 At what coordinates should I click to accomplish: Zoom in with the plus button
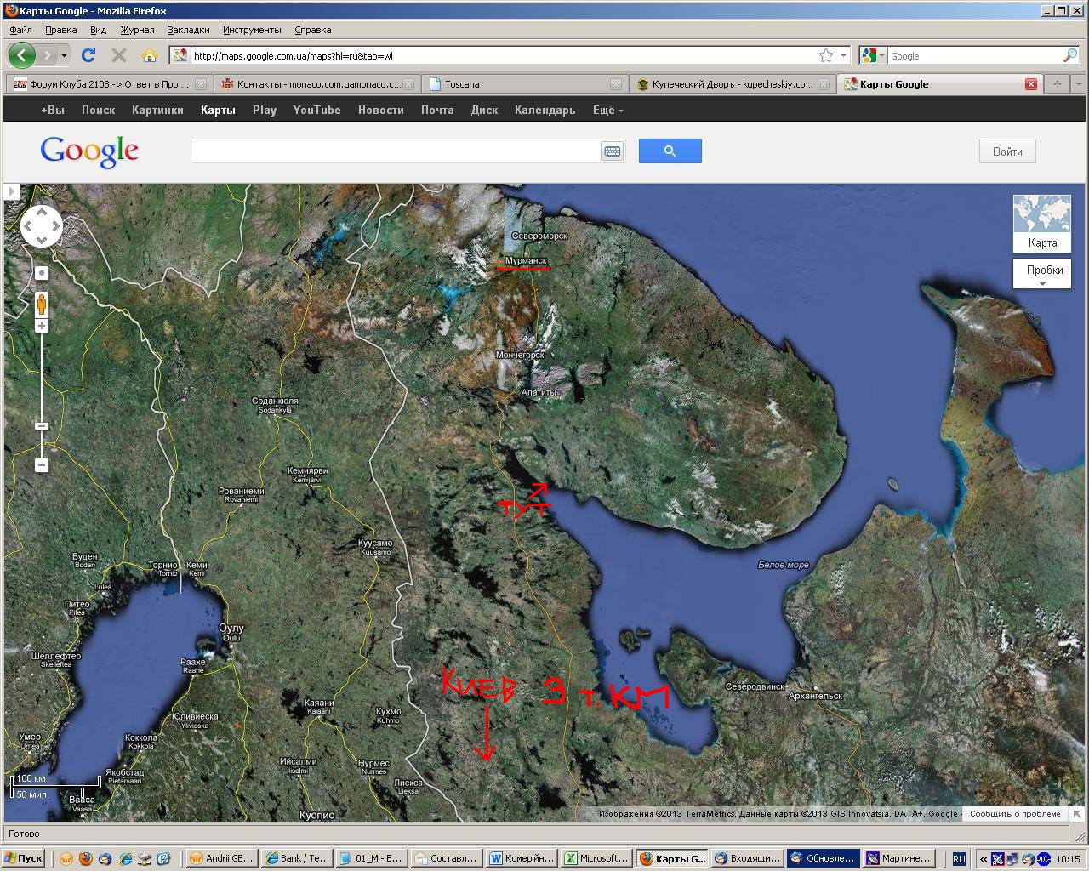(42, 326)
